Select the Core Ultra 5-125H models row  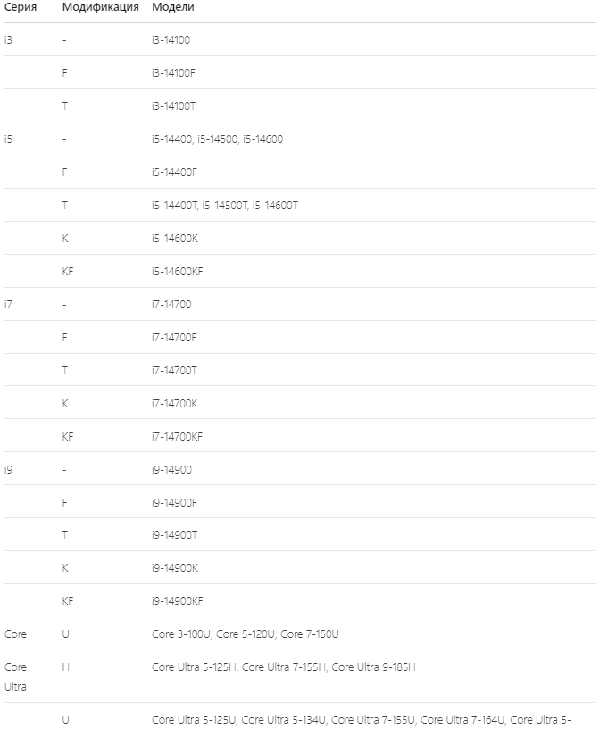point(300,677)
